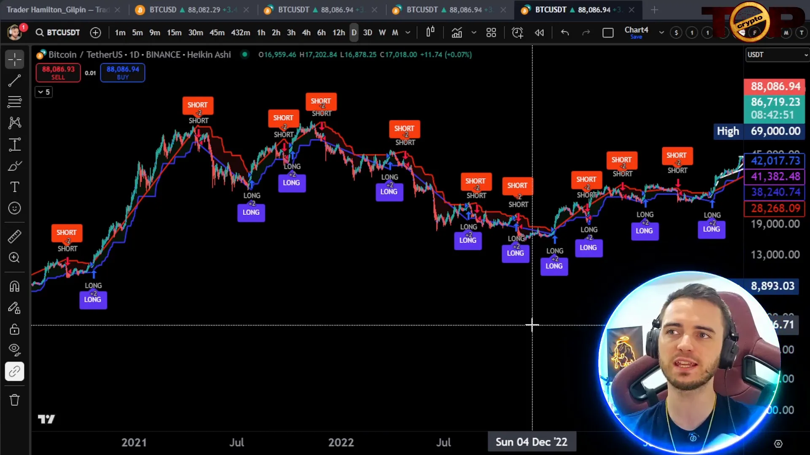Image resolution: width=810 pixels, height=455 pixels.
Task: Select the trend line drawing tool
Action: point(14,80)
